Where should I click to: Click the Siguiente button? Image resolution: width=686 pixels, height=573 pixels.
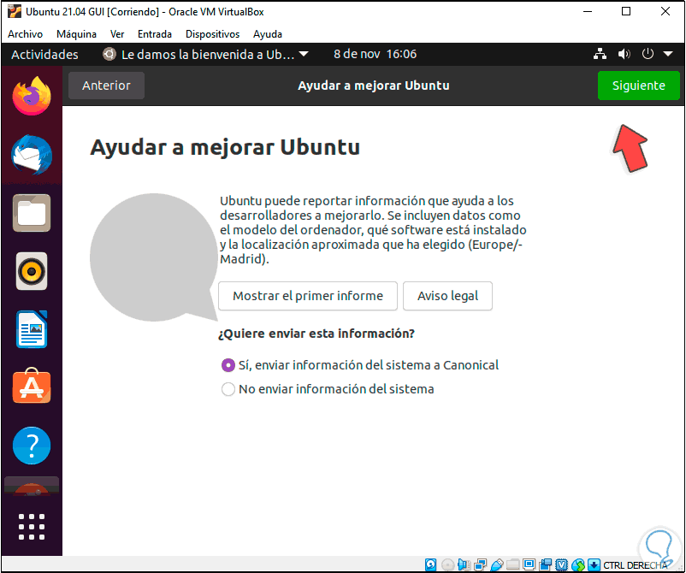[x=638, y=86]
